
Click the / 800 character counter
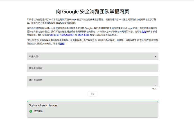coord(154,89)
